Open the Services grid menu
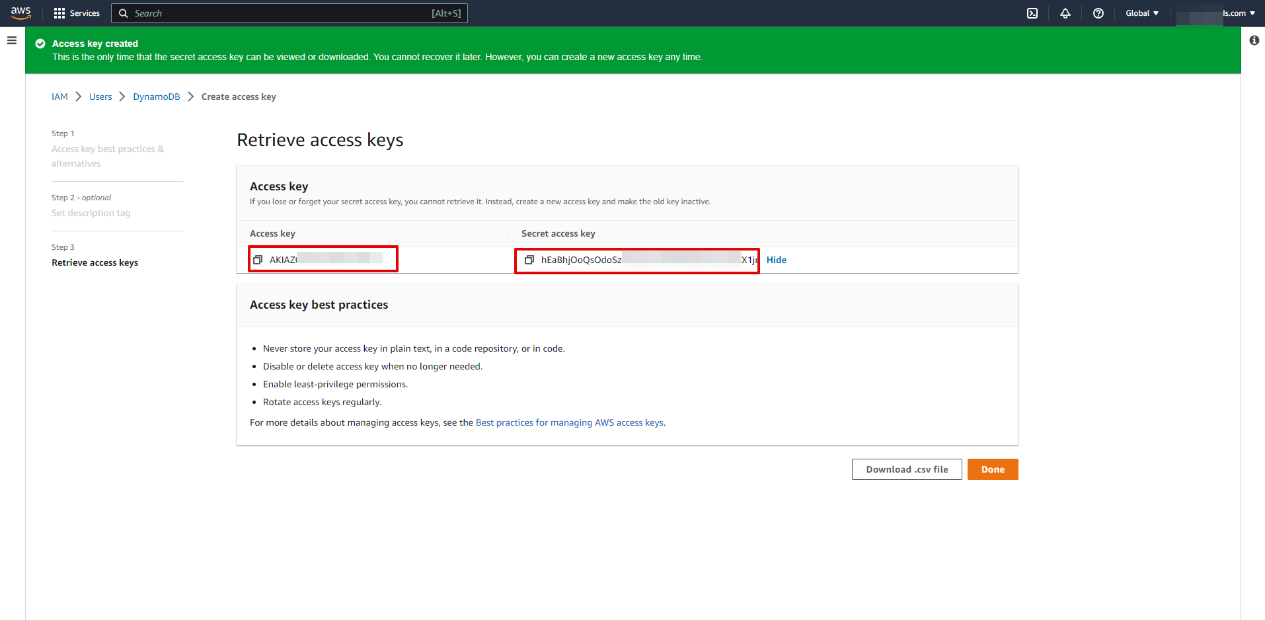The height and width of the screenshot is (620, 1265). pos(77,13)
